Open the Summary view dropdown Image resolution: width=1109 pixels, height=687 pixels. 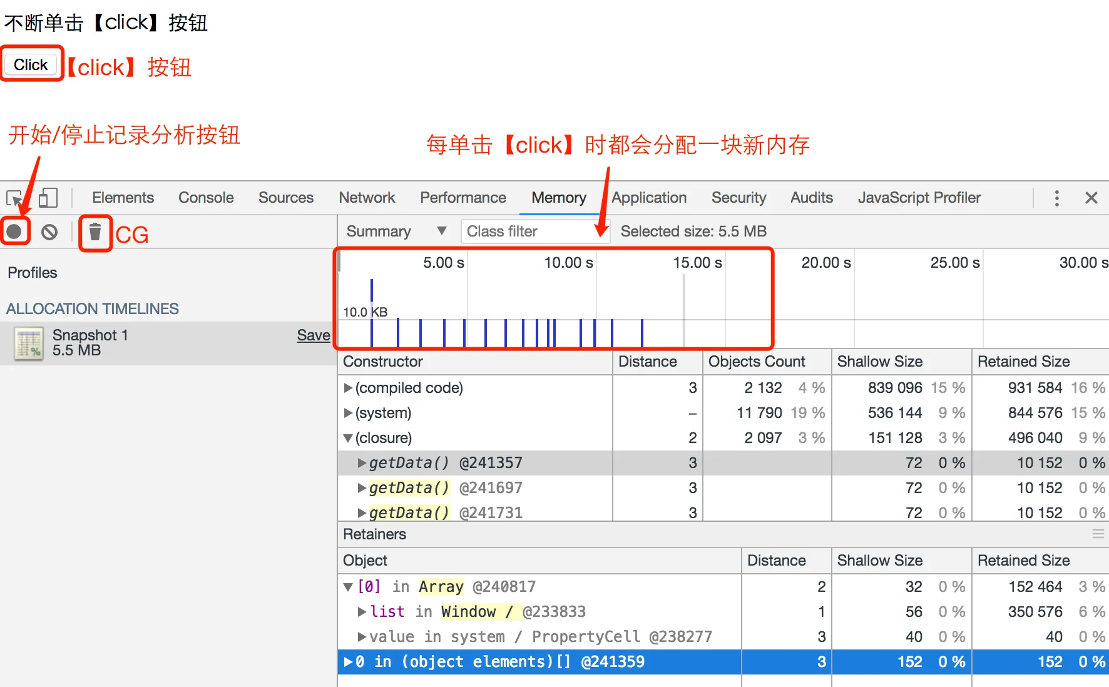[396, 232]
